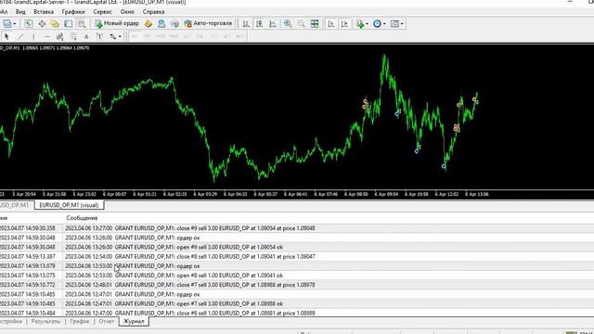Open the Indicators list icon
Image resolution: width=594 pixels, height=334 pixels.
(360, 23)
